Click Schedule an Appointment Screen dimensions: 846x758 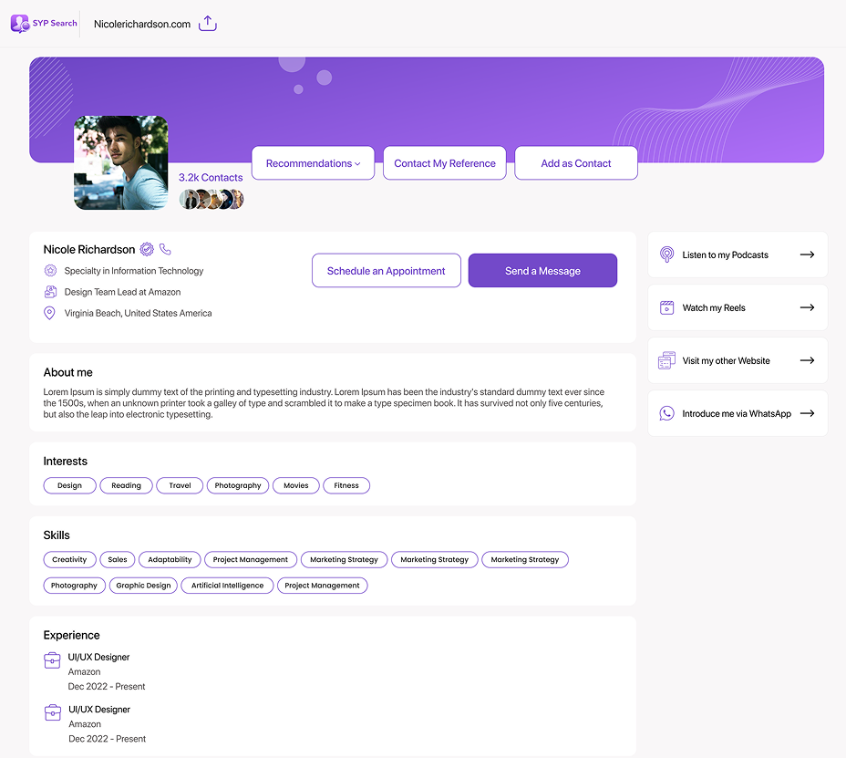(386, 270)
